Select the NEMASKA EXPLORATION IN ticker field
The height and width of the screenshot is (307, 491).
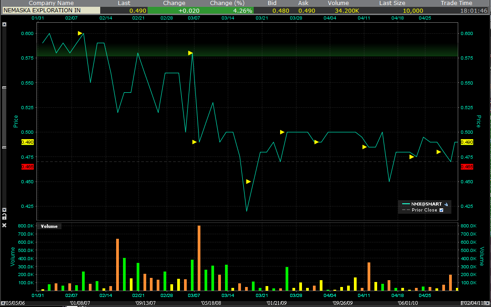[51, 10]
